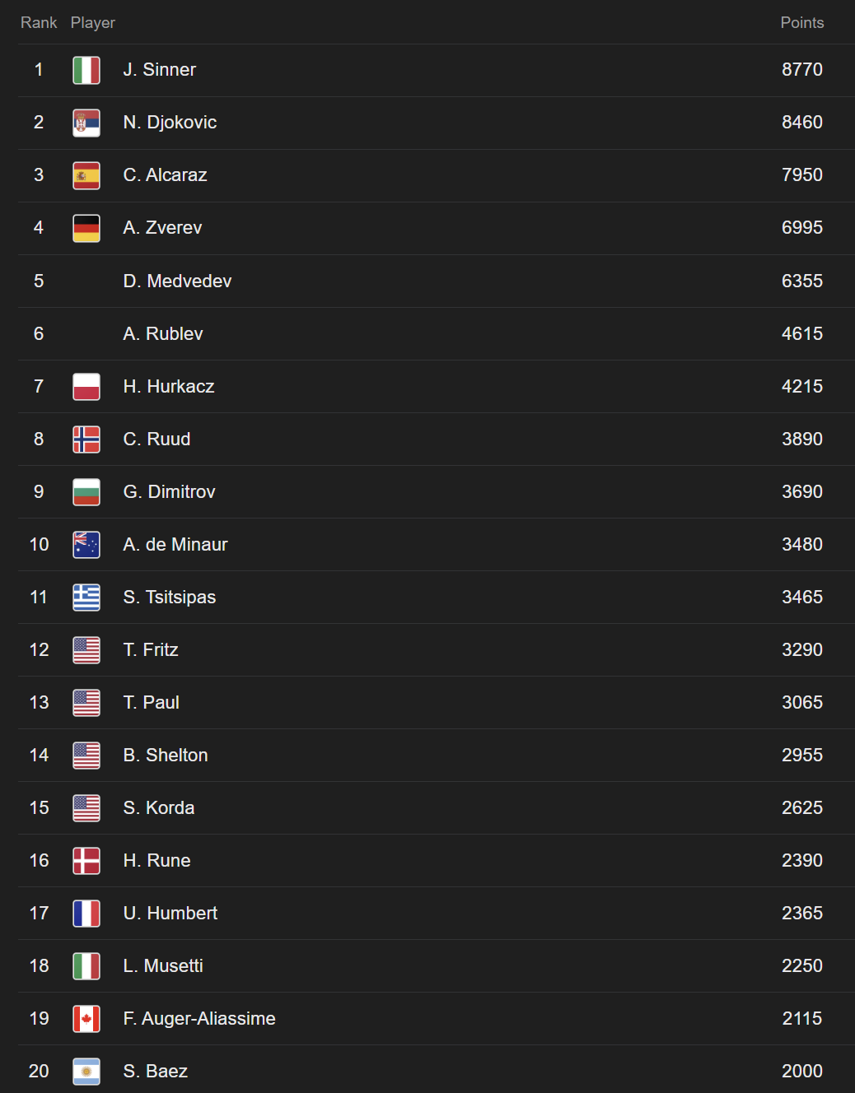Viewport: 855px width, 1093px height.
Task: Click the Italy flag beside J. Sinner
Action: coord(86,70)
